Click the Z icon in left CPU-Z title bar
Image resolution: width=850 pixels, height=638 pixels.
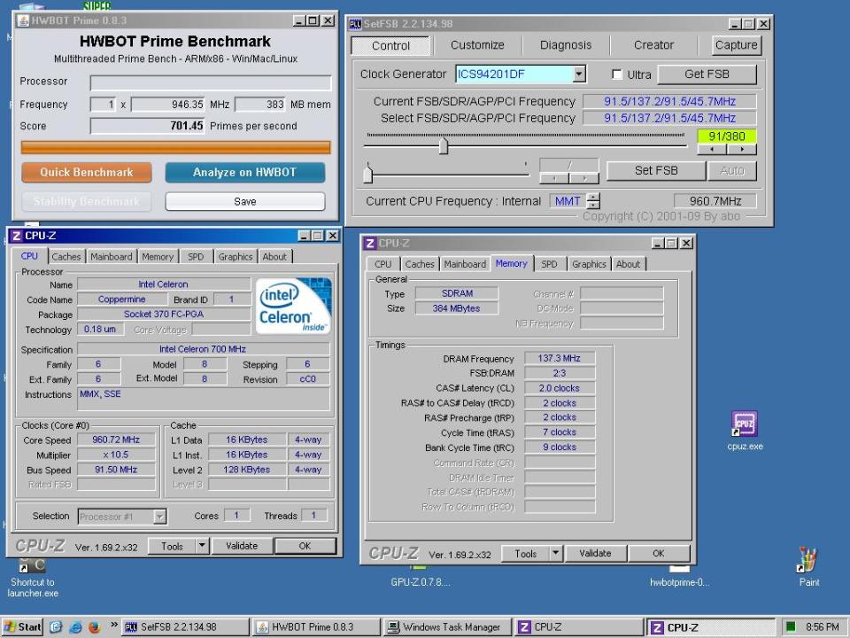pos(16,236)
